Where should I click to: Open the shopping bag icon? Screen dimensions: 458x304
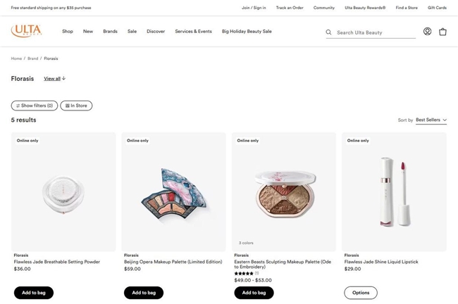442,32
